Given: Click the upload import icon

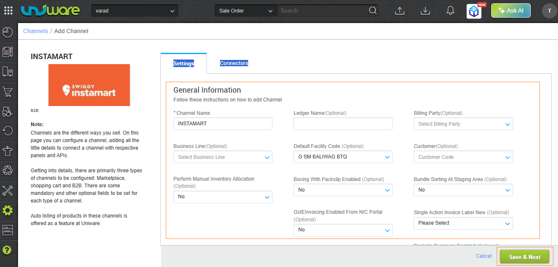Looking at the screenshot, I should click(x=400, y=11).
